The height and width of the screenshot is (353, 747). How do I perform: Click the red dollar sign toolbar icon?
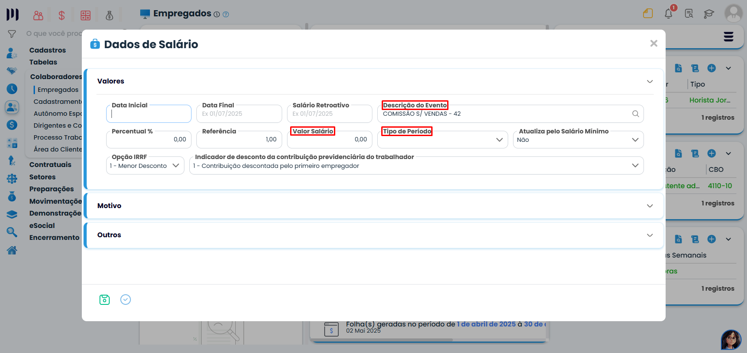61,15
